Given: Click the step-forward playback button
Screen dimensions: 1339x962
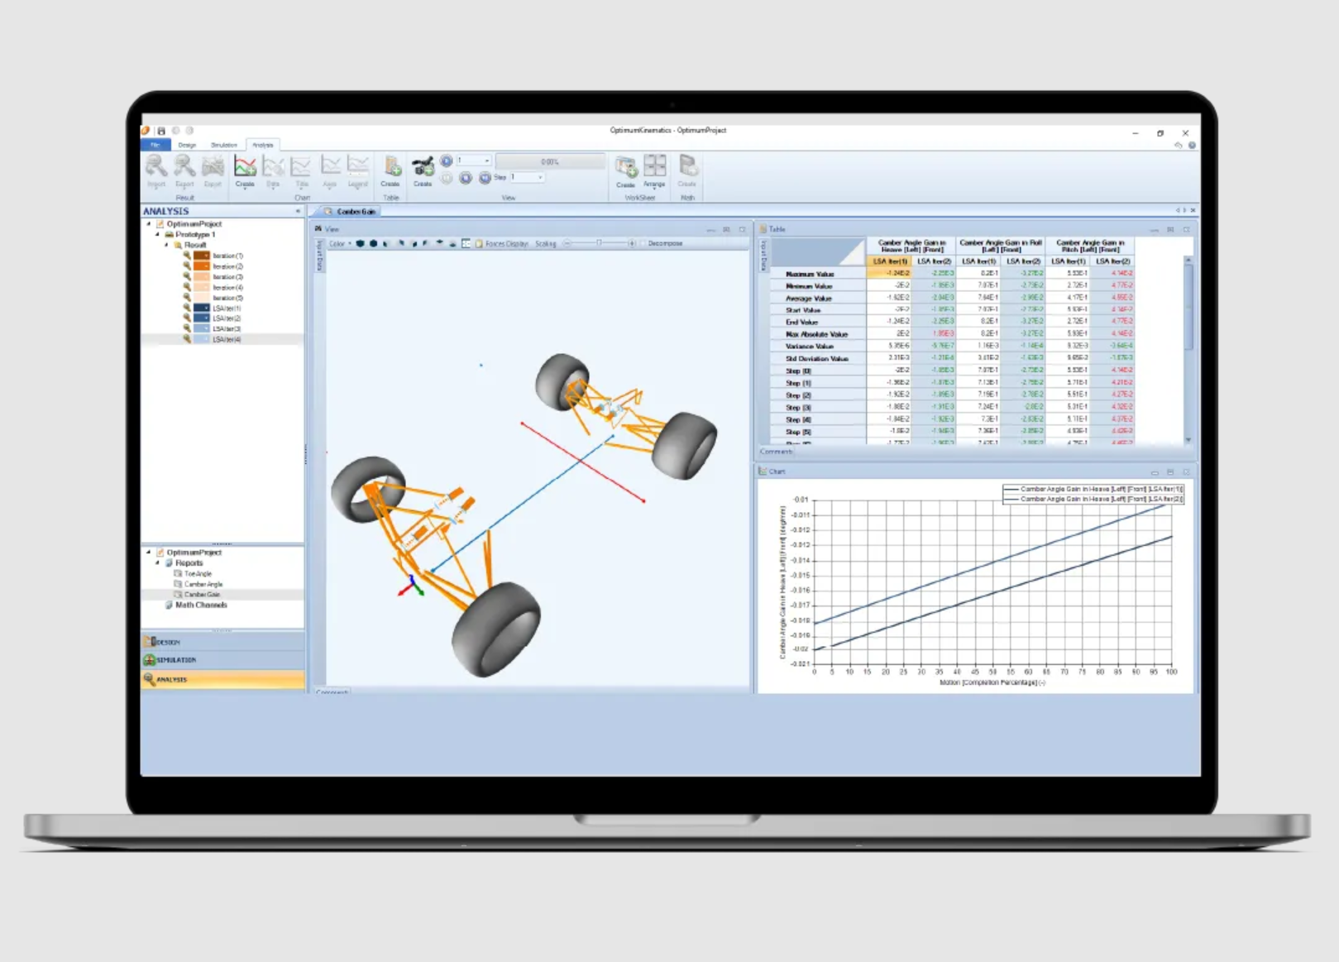Looking at the screenshot, I should coord(485,178).
